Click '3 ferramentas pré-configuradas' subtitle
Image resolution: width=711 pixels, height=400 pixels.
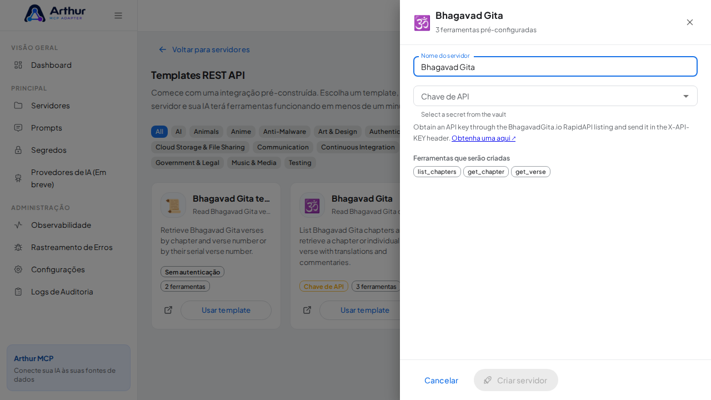pyautogui.click(x=486, y=29)
